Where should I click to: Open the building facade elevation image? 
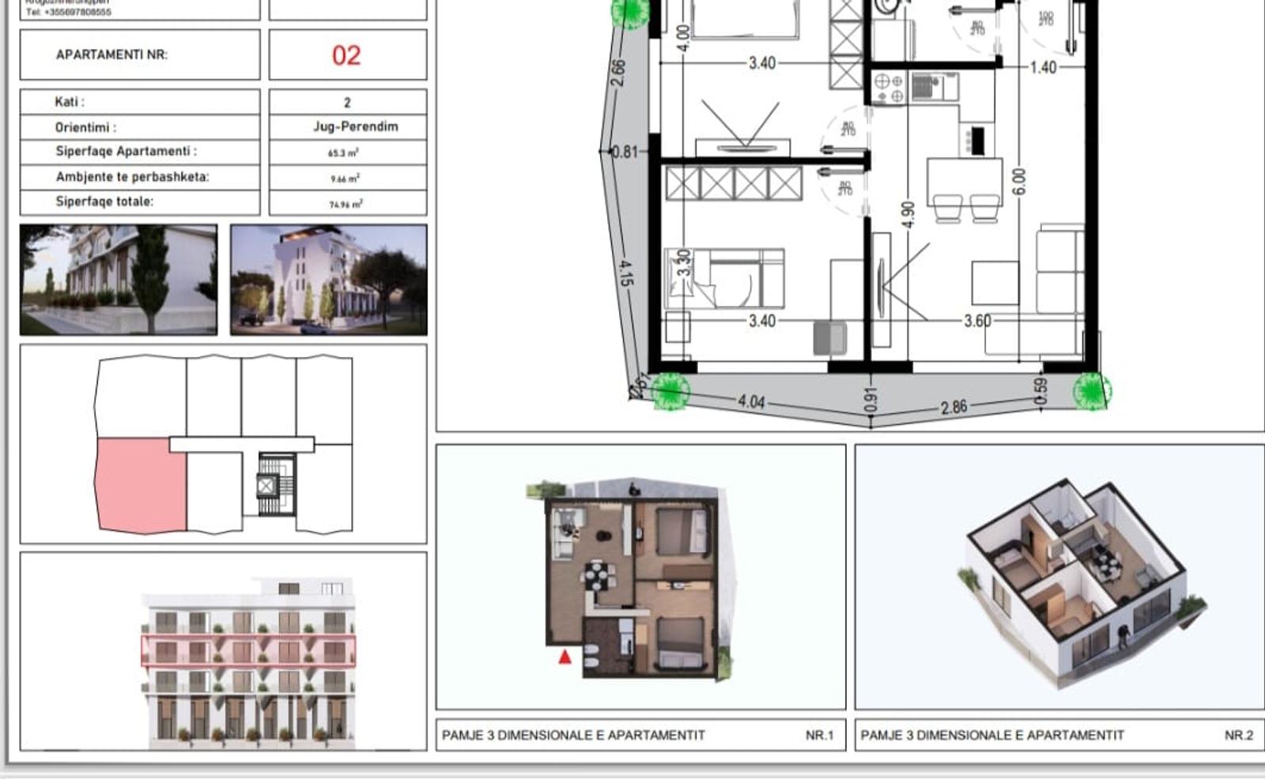[x=248, y=662]
